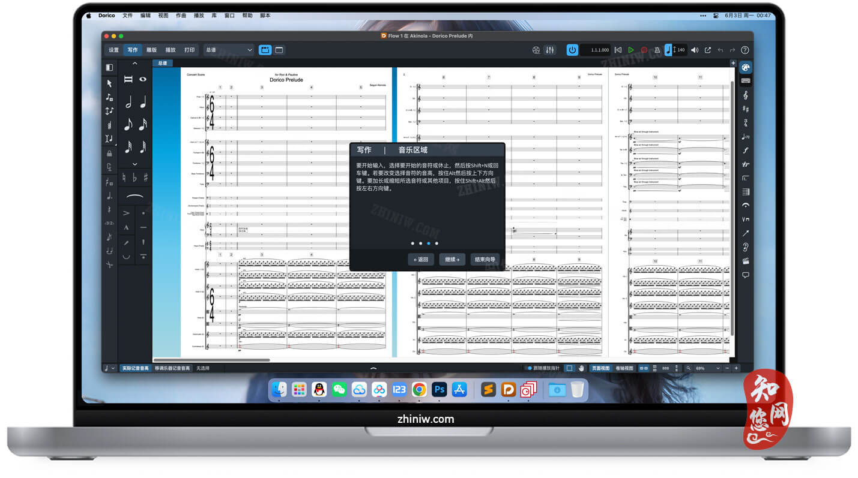Enable record in transport controls
Viewport: 858px width, 478px height.
[x=644, y=50]
